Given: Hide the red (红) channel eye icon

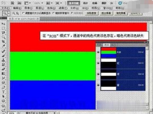Looking at the screenshot, I should (98, 63).
